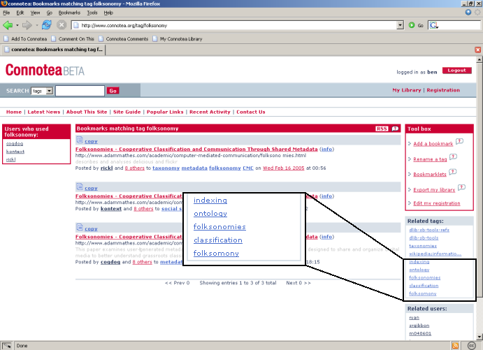Close the tab with red X button

pyautogui.click(x=478, y=50)
